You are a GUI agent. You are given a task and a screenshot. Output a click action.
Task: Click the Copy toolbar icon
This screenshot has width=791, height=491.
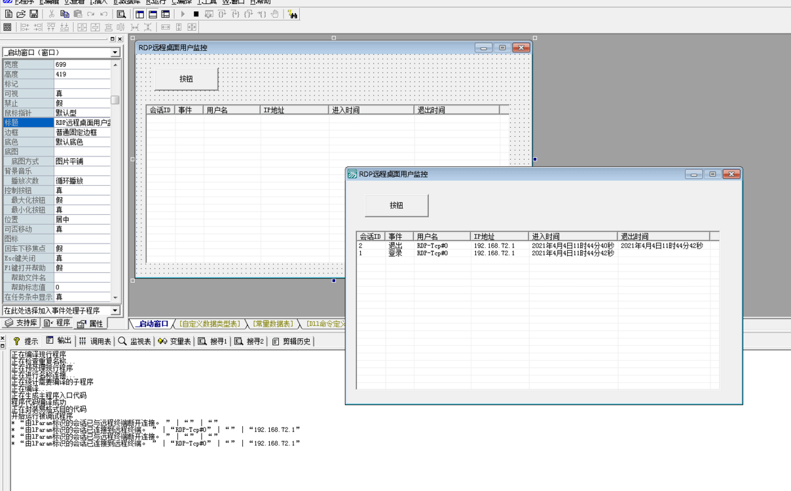point(64,14)
